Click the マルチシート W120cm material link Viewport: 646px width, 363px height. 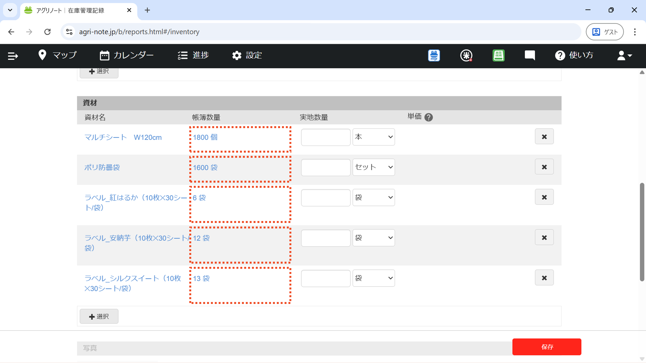coord(123,137)
